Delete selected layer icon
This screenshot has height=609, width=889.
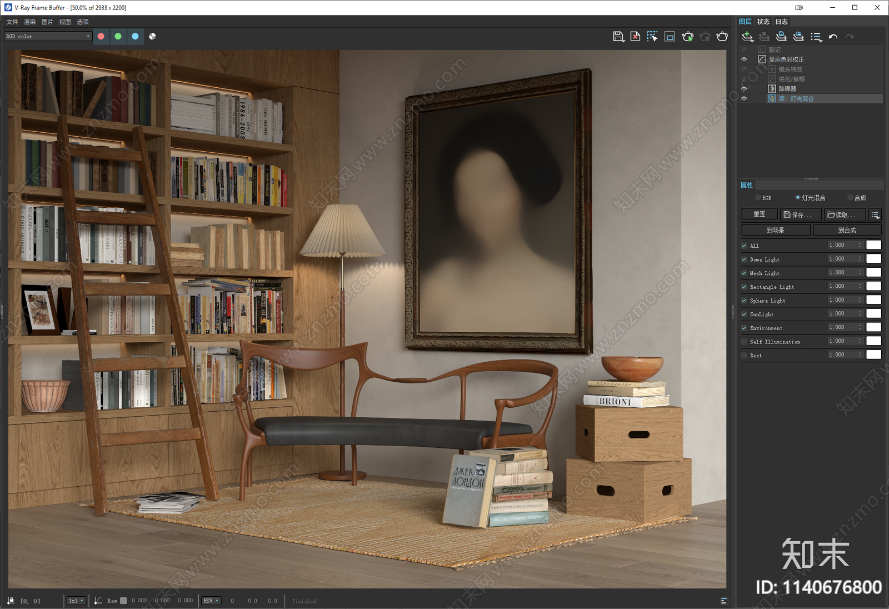click(x=765, y=37)
